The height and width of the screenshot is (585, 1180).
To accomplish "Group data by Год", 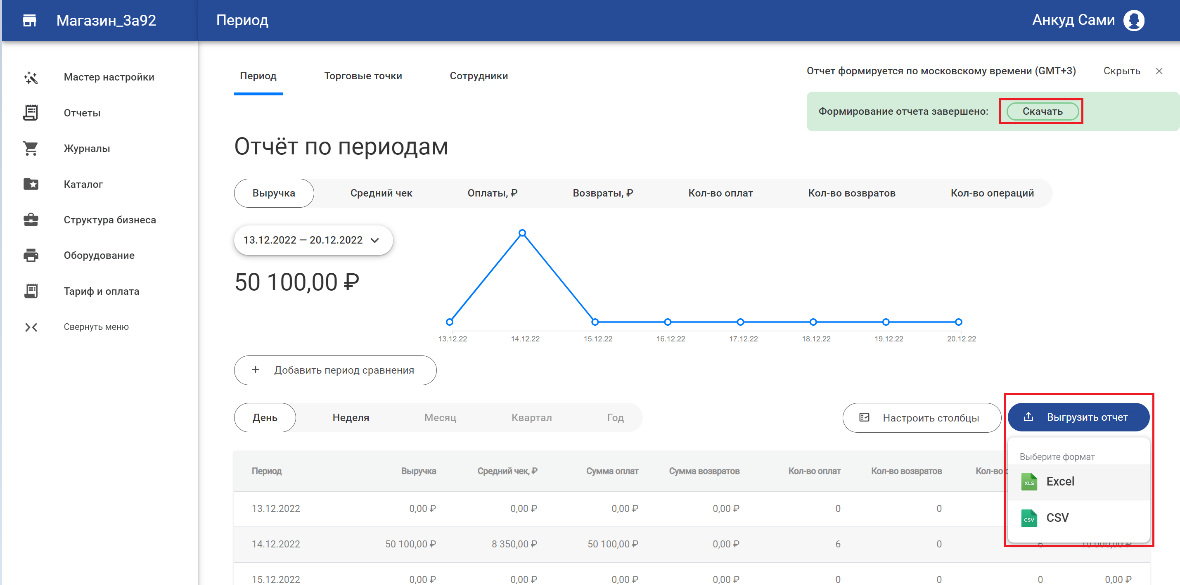I will point(615,418).
